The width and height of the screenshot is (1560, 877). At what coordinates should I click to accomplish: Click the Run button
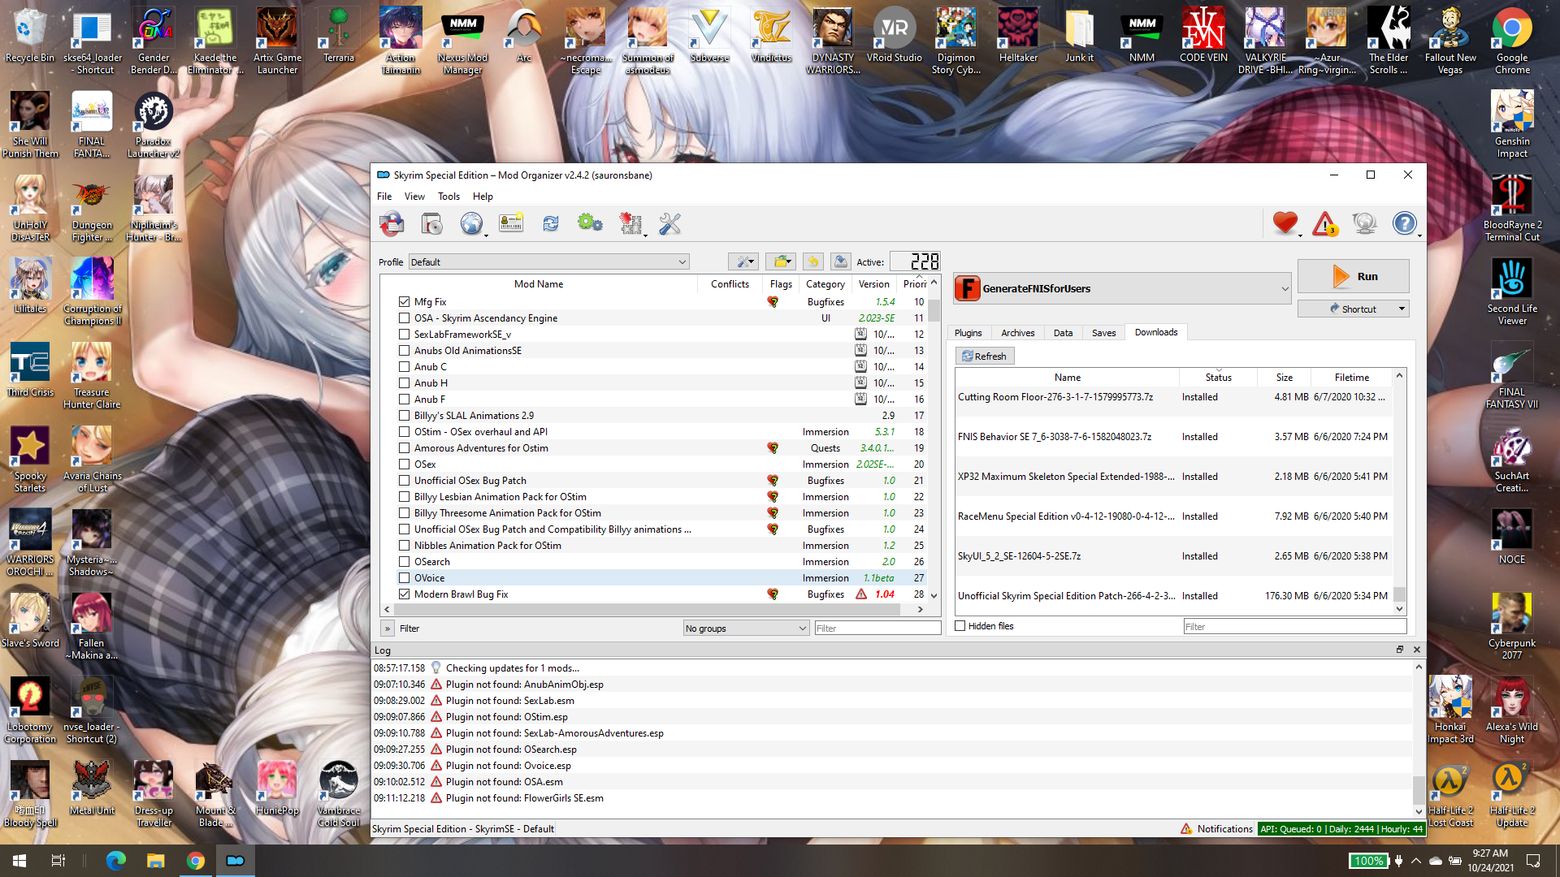(1353, 276)
